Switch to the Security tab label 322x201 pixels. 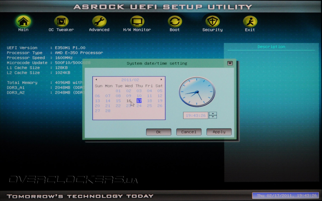[213, 30]
